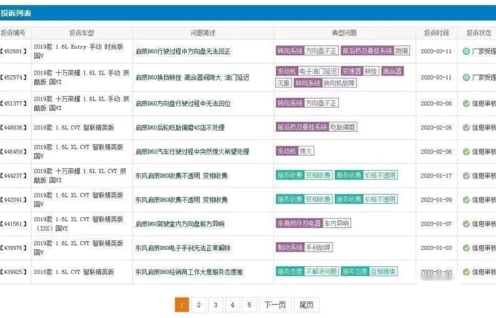
Task: Click 典型问题 column header
Action: 344,33
